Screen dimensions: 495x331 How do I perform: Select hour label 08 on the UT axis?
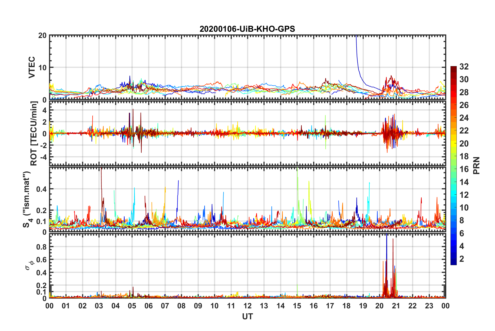[x=181, y=306]
